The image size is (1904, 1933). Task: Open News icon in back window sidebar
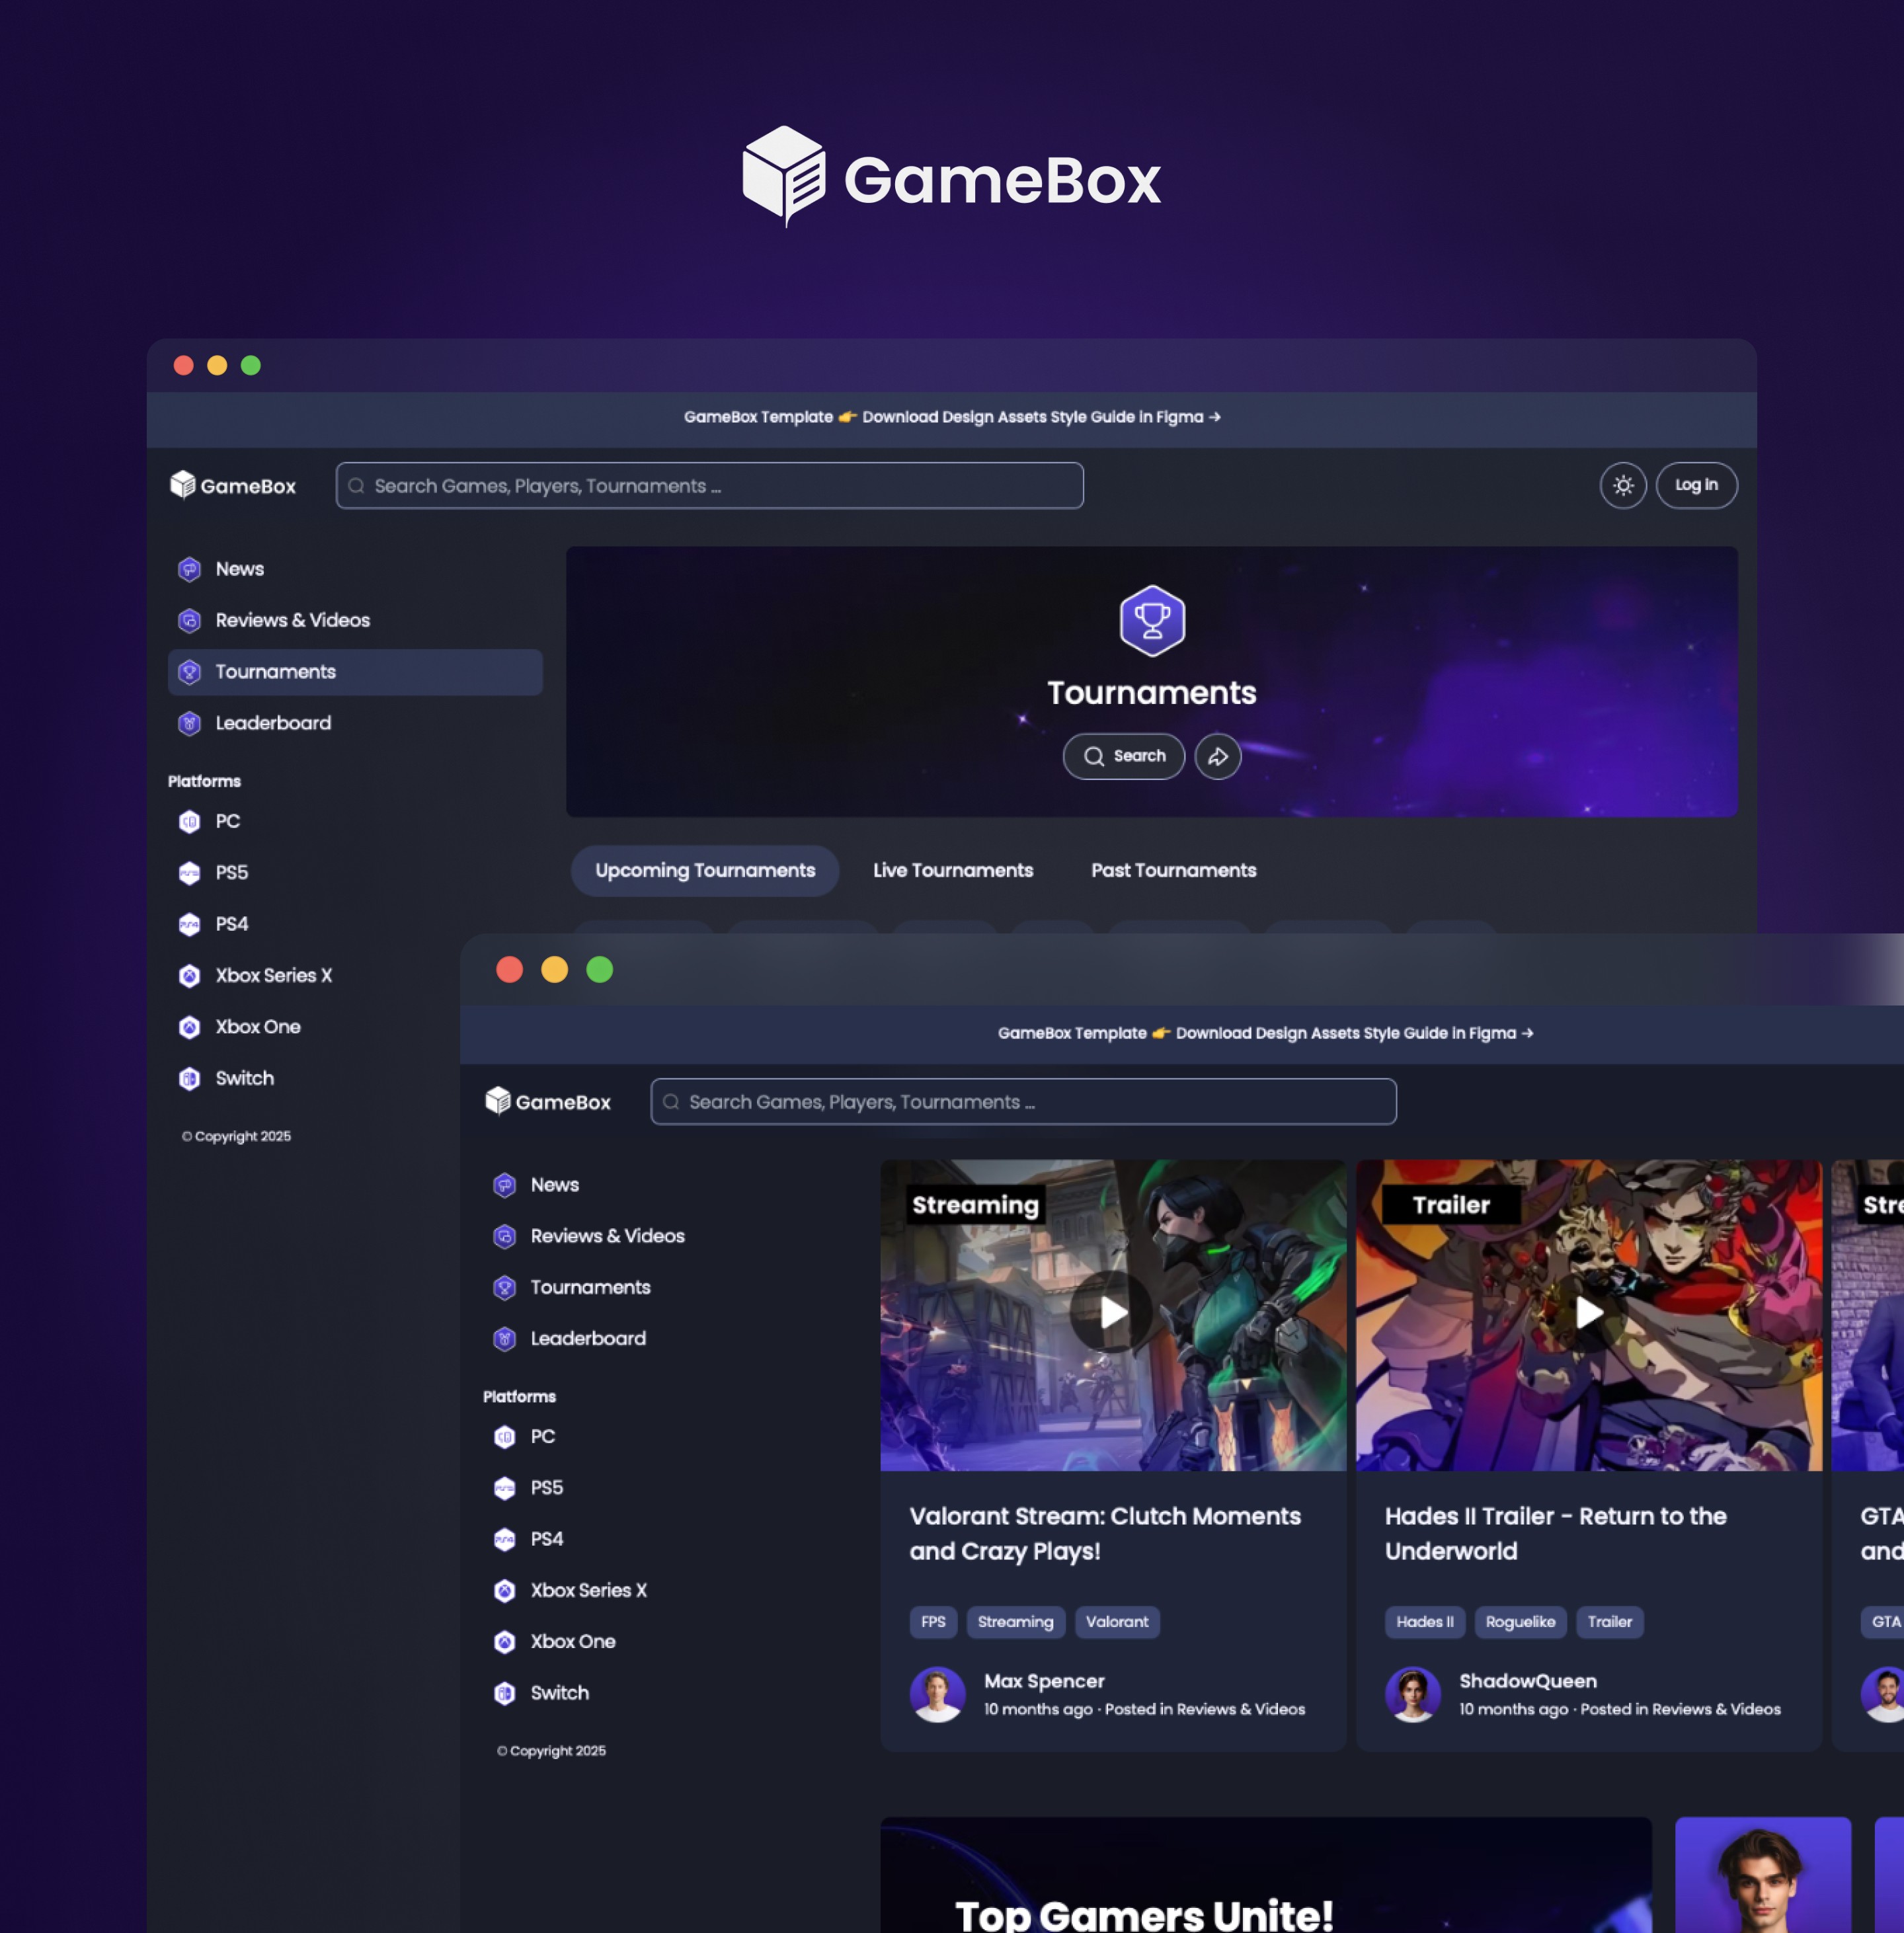point(189,569)
